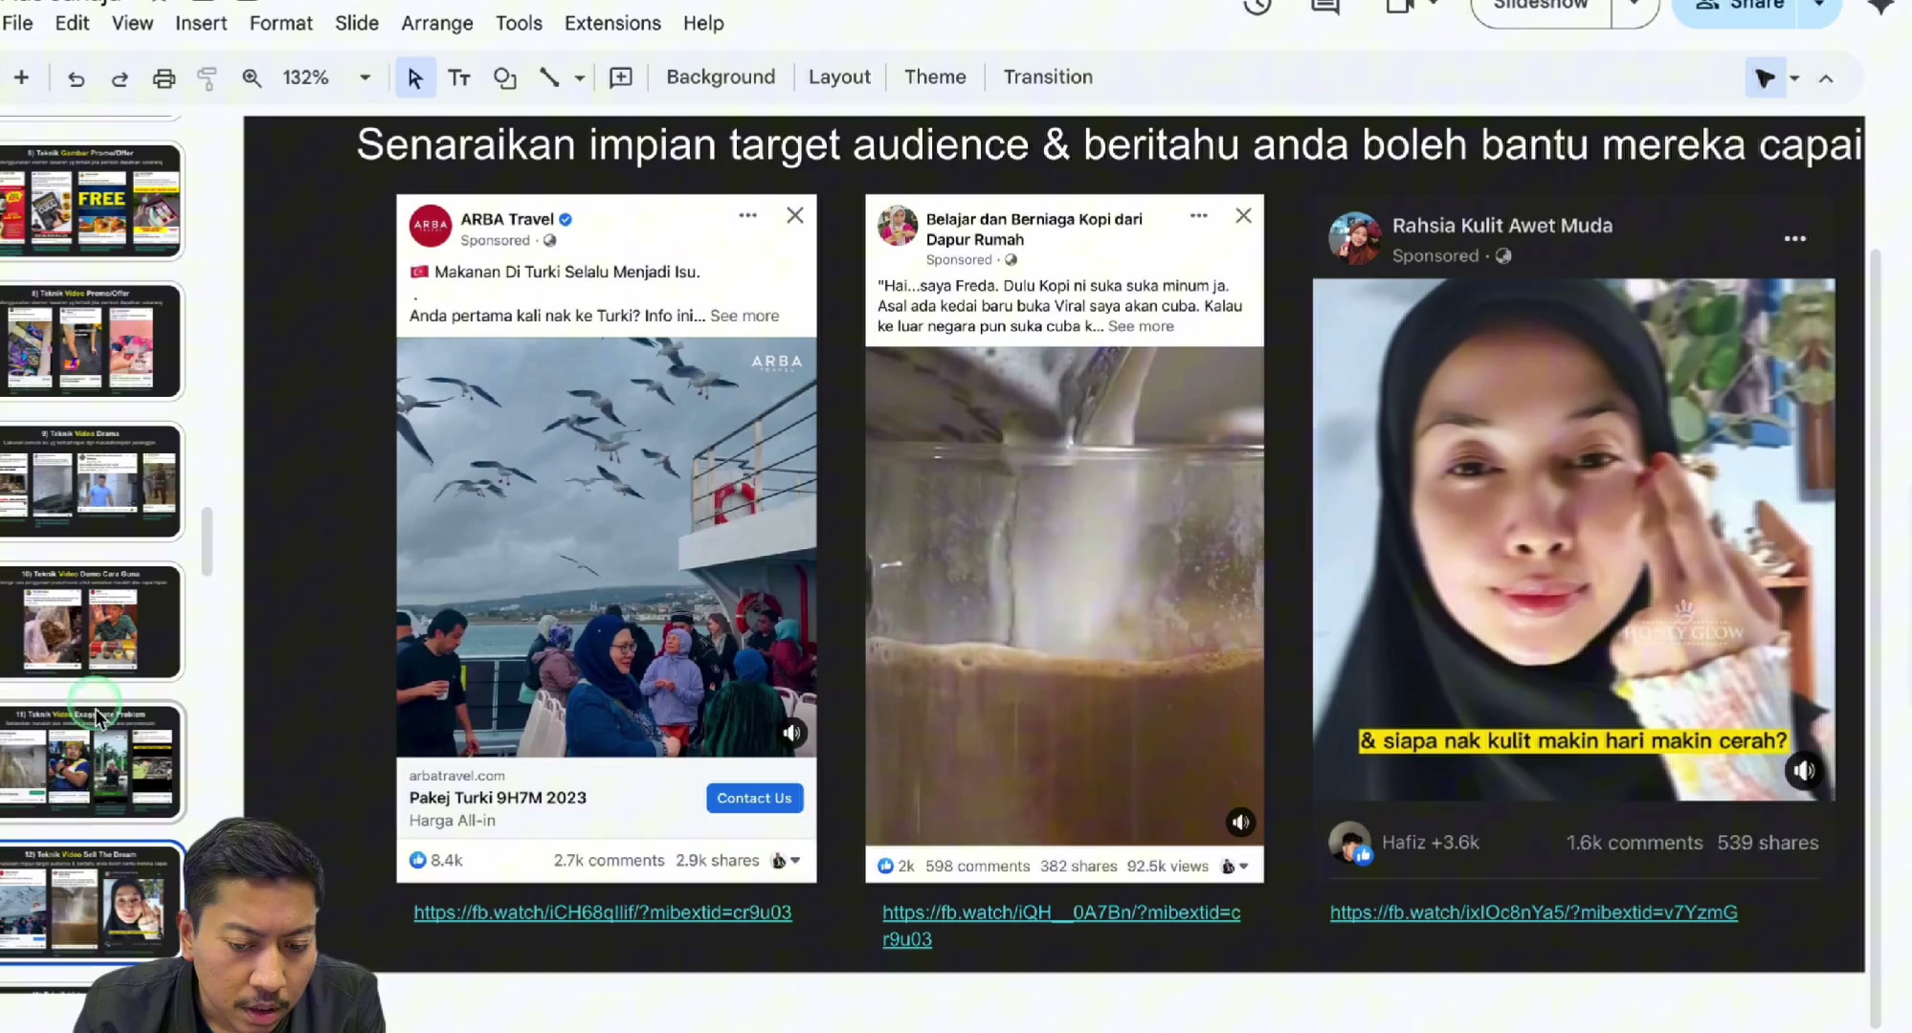The width and height of the screenshot is (1912, 1033).
Task: Activate the paint format tool
Action: click(207, 78)
